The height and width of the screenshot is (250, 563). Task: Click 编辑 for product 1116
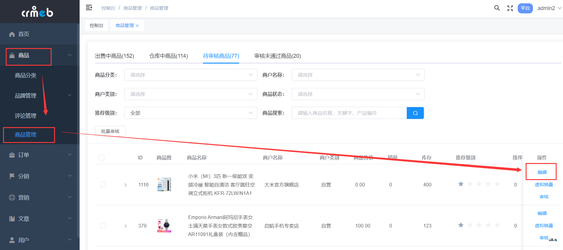coord(542,172)
